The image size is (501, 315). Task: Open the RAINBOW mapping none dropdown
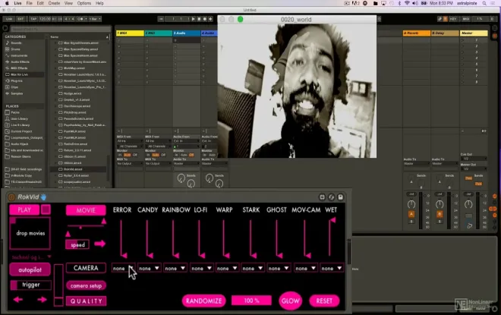tap(175, 269)
